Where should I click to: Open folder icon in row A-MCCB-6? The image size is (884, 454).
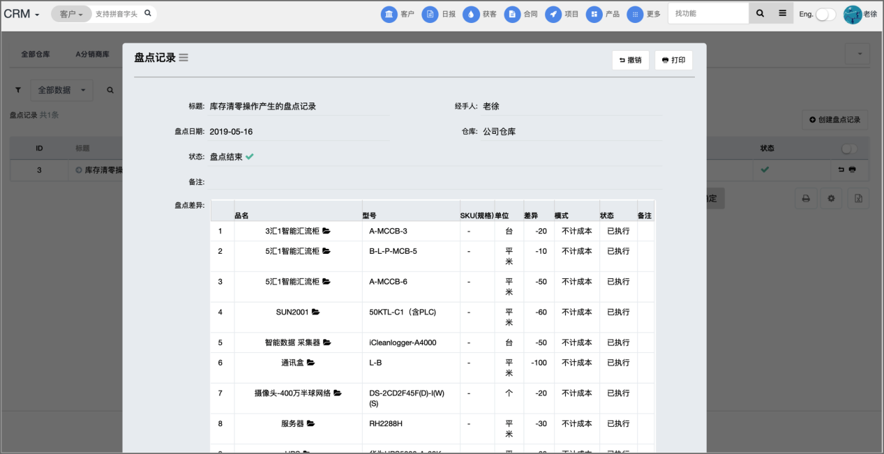point(326,282)
